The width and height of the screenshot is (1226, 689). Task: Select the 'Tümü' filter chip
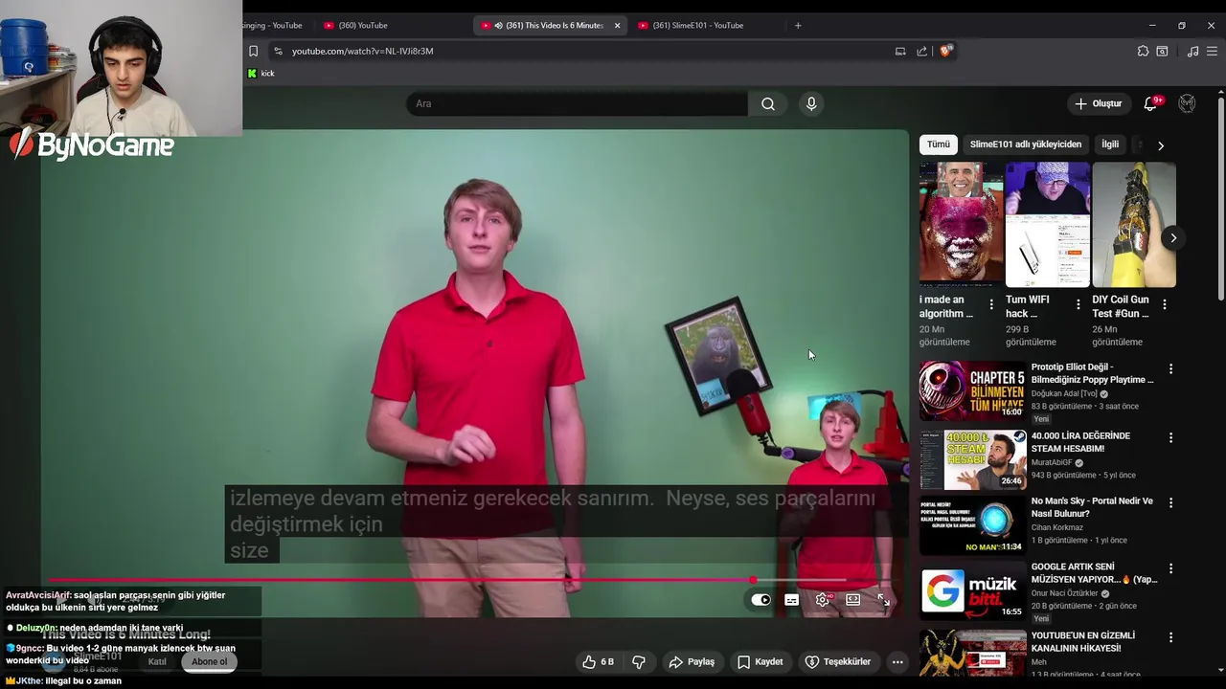tap(939, 144)
